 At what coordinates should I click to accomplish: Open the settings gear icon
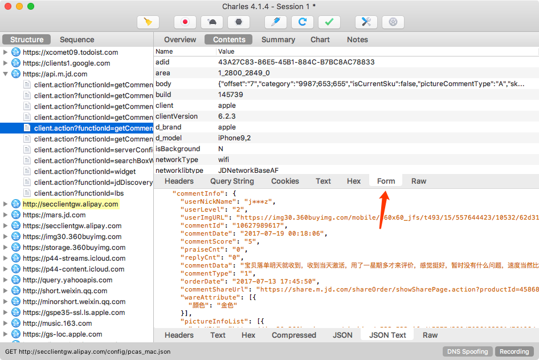[x=393, y=22]
